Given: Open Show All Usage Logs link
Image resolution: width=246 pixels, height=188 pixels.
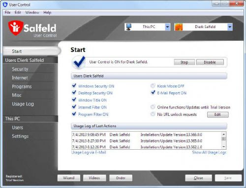Looking at the screenshot, I should [209, 153].
